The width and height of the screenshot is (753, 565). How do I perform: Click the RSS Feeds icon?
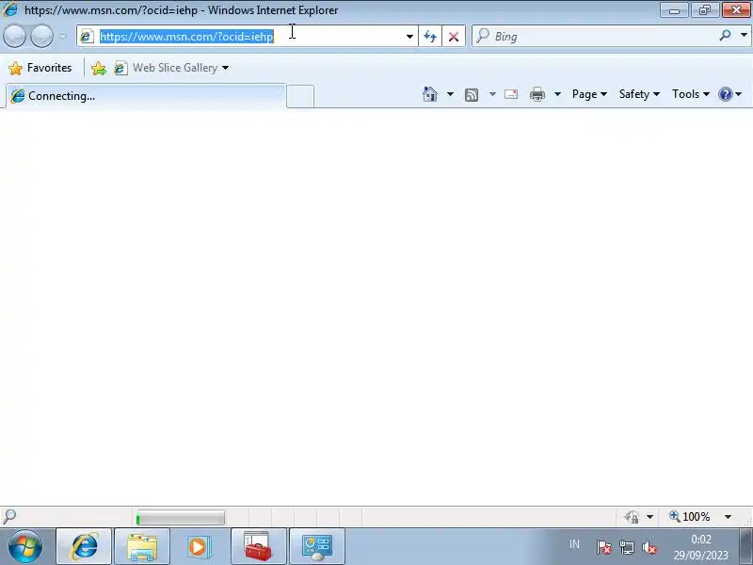pyautogui.click(x=472, y=95)
